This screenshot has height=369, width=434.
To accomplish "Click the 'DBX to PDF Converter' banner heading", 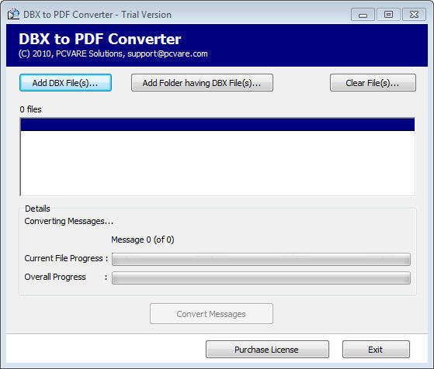I will (100, 39).
